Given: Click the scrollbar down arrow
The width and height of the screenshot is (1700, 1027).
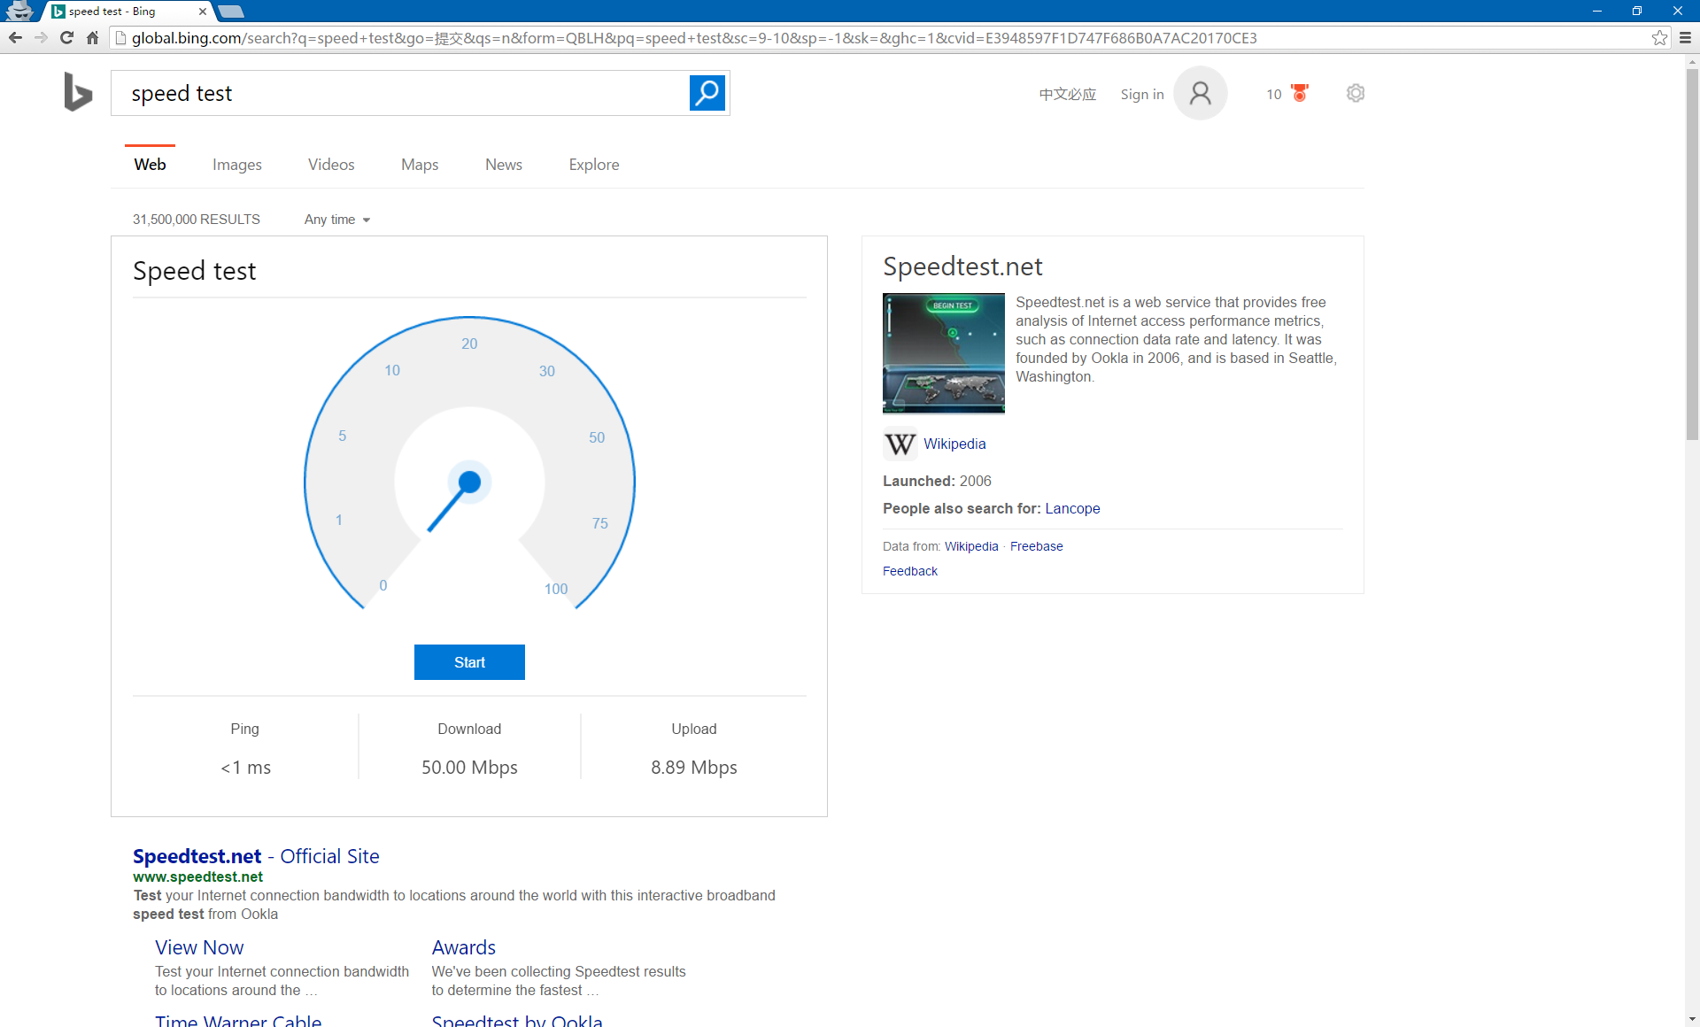Looking at the screenshot, I should tap(1692, 1020).
